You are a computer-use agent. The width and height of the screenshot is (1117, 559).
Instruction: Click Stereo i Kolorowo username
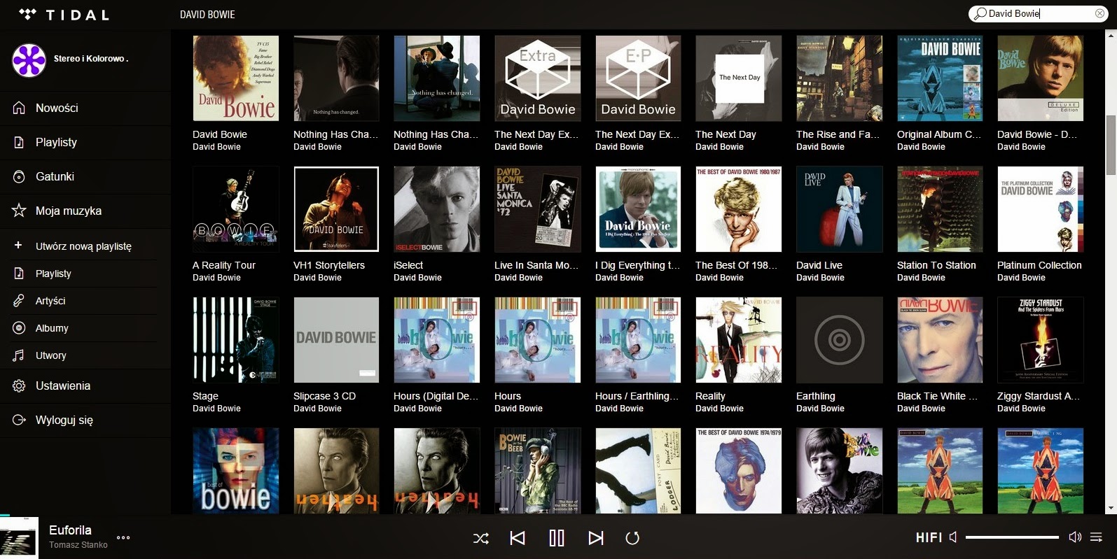[91, 59]
